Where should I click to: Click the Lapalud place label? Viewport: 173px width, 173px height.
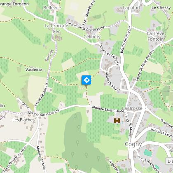pos(131,8)
